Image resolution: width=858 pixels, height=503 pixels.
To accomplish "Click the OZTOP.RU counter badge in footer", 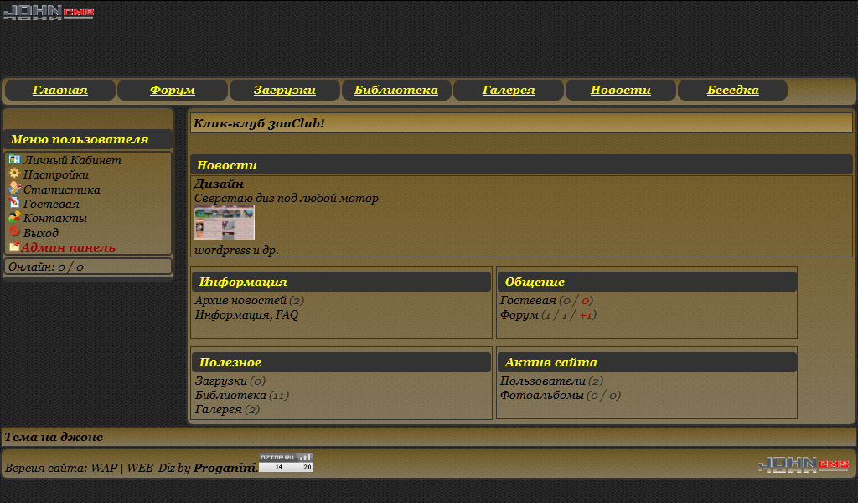I will (x=286, y=463).
